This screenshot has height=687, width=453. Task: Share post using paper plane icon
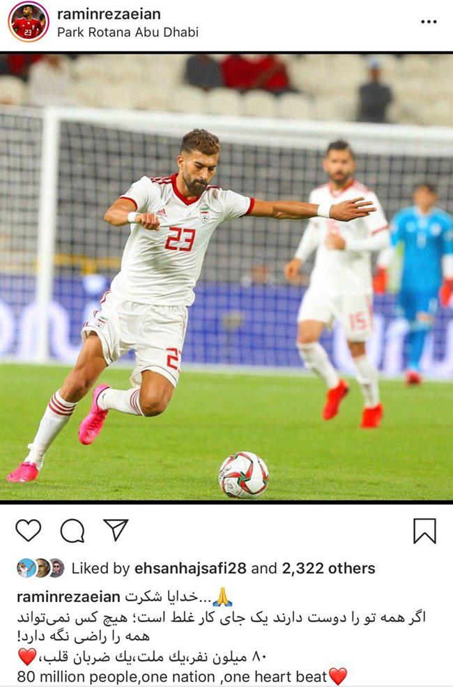[x=116, y=530]
